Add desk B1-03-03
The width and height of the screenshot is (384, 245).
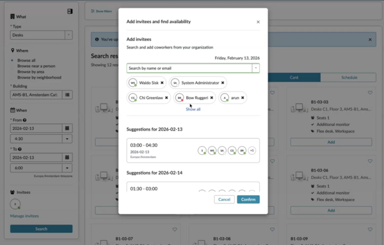pos(331,142)
